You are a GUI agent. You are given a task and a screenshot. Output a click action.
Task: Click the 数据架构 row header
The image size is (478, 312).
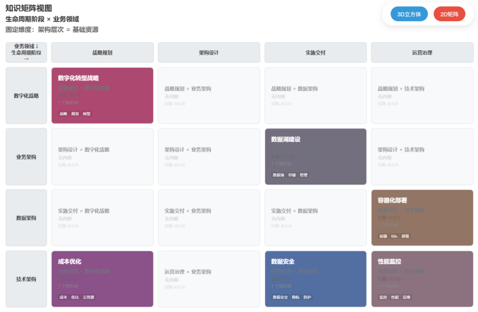[26, 218]
